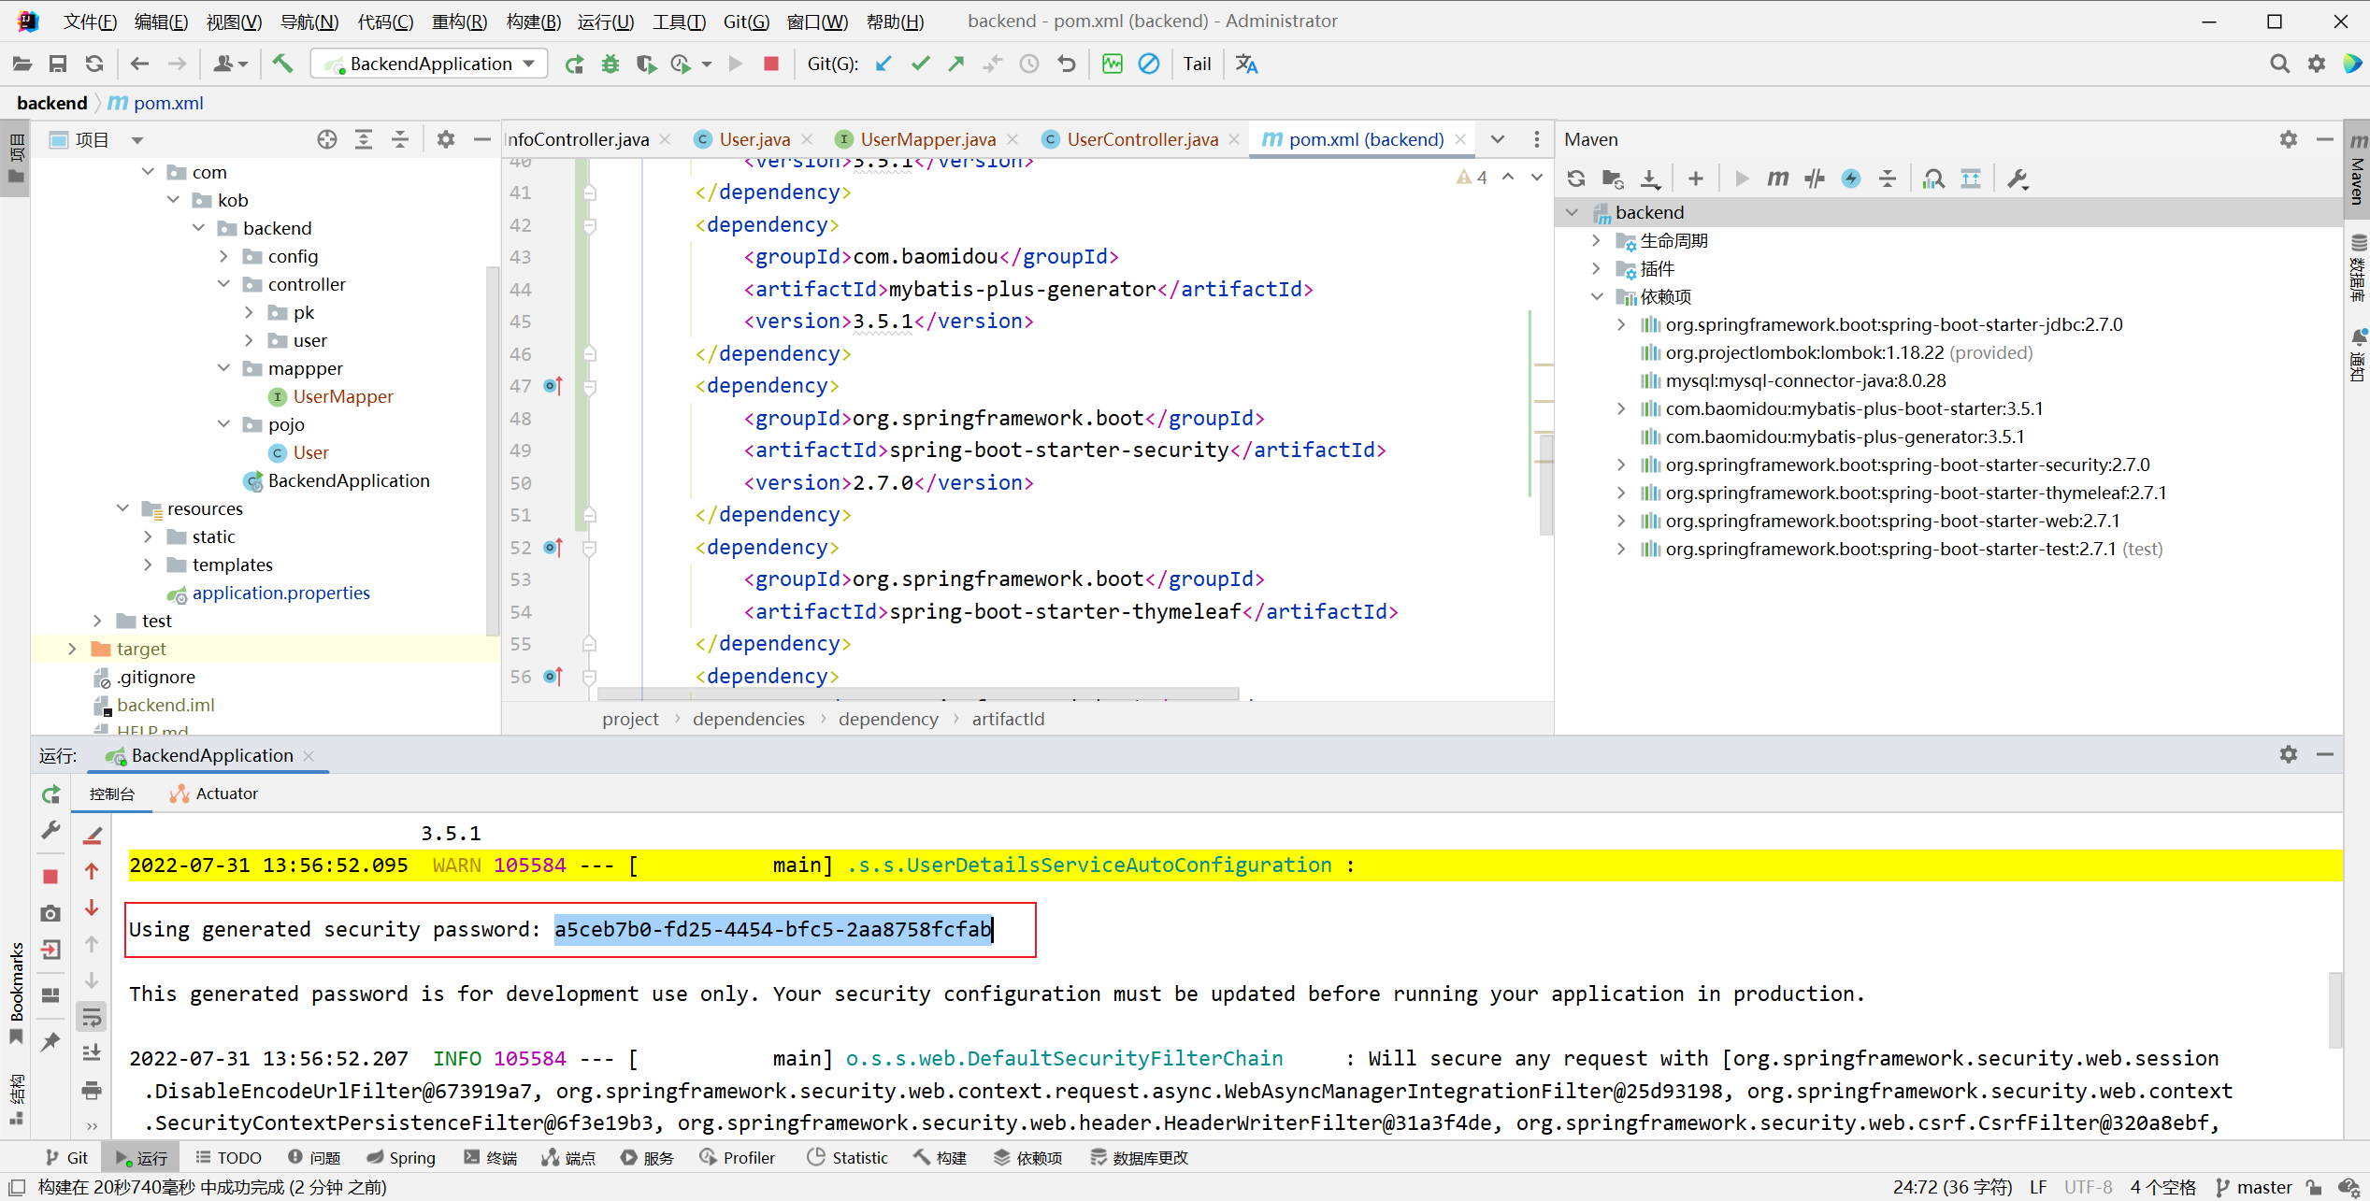Open UserMapper file in project tree
The image size is (2370, 1201).
[342, 396]
